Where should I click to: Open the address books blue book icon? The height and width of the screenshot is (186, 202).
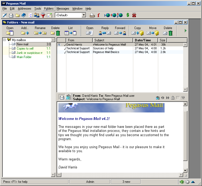point(24,15)
